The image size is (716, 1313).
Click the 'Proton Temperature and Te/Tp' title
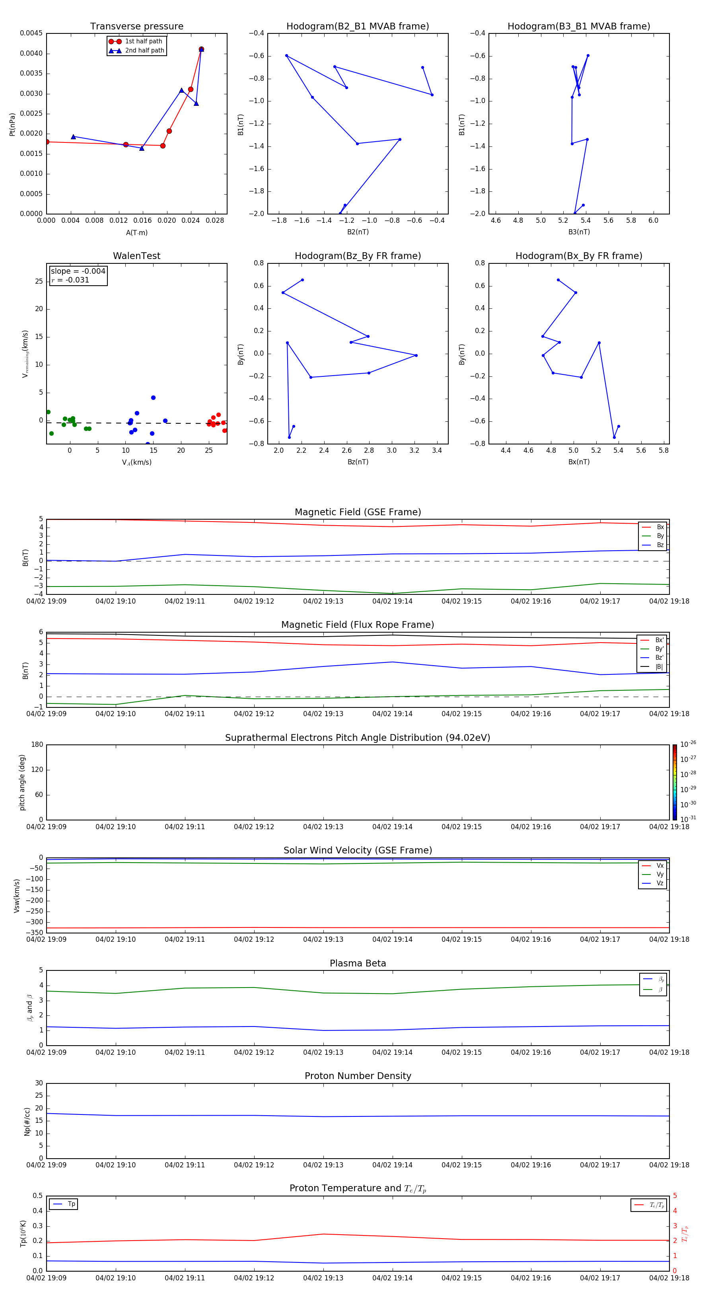358,1188
